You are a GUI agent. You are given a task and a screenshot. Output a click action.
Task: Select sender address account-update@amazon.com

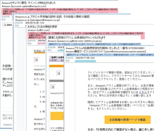(29, 6)
